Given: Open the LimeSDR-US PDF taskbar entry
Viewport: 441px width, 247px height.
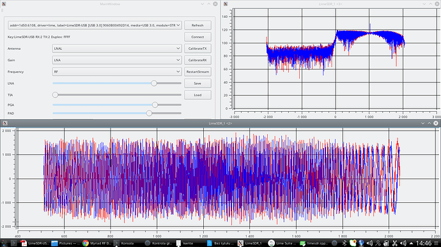Looking at the screenshot, I should pyautogui.click(x=35, y=243).
